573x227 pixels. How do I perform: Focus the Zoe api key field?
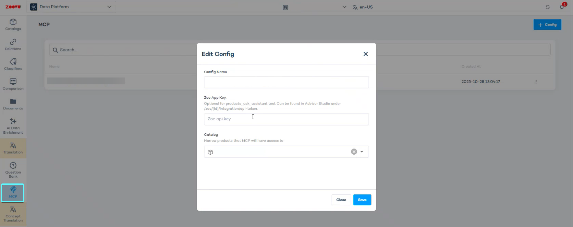click(x=286, y=119)
